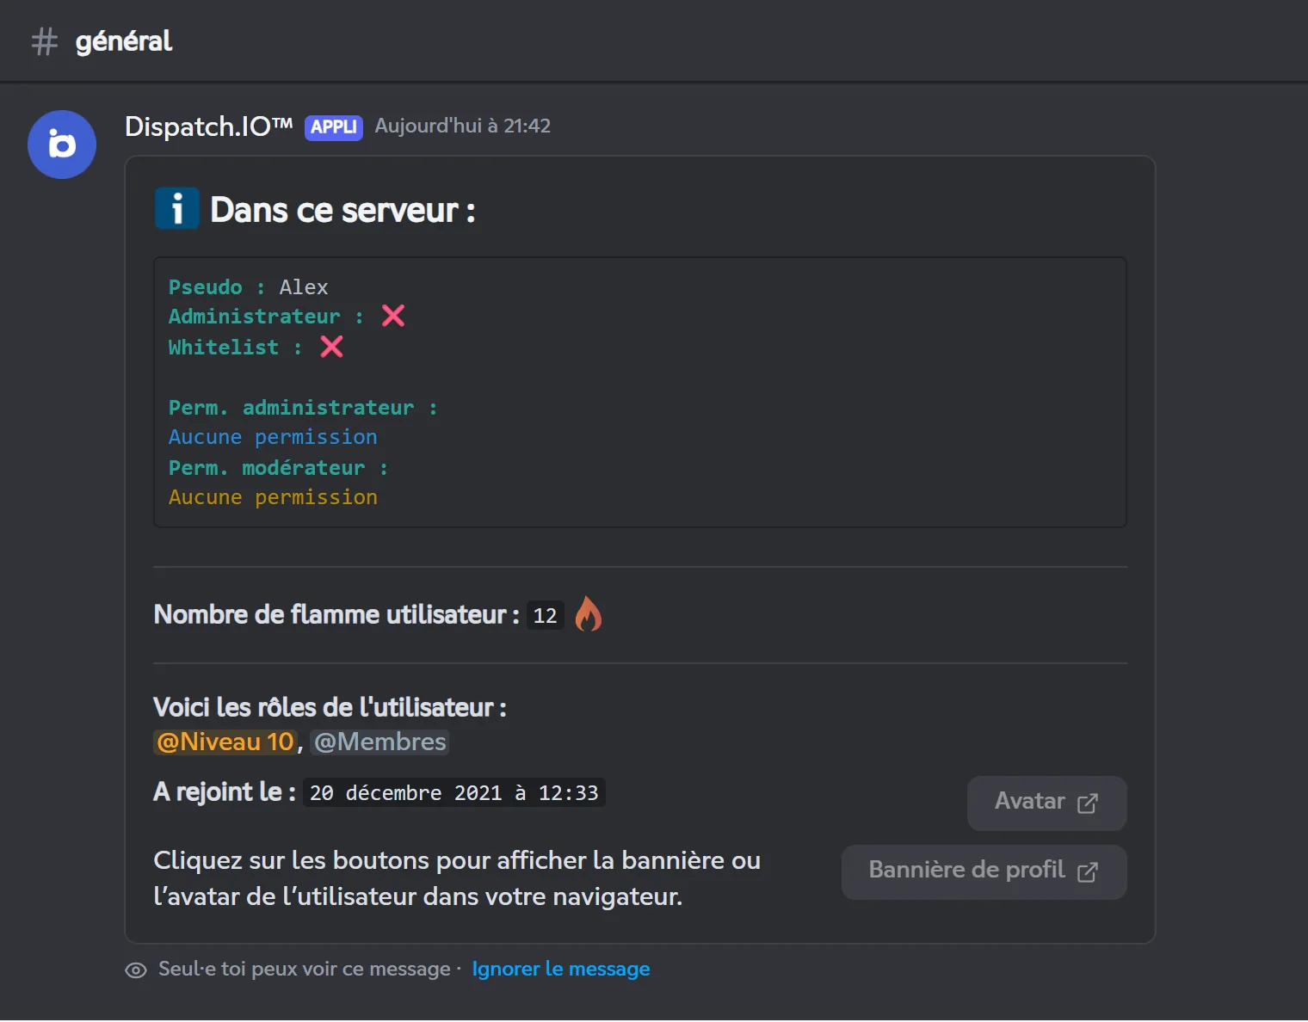Click the @Membres role mention

tap(379, 742)
